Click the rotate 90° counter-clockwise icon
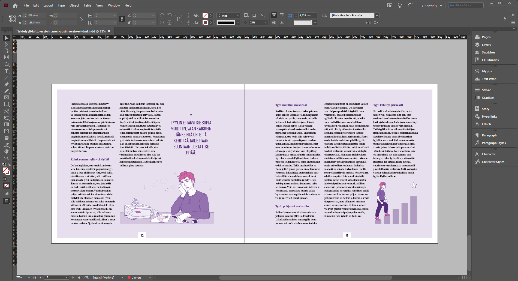Image resolution: width=518 pixels, height=281 pixels. point(170,15)
